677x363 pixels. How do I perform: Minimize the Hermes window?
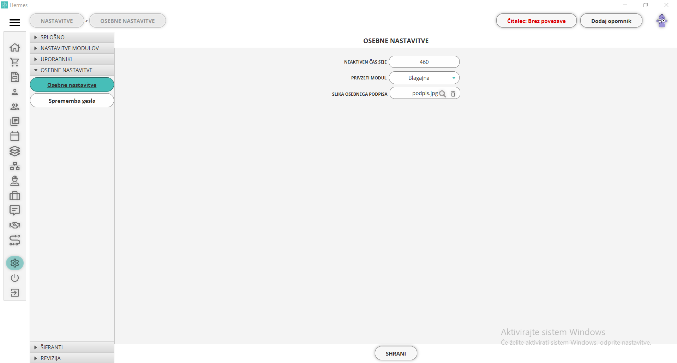pyautogui.click(x=625, y=5)
